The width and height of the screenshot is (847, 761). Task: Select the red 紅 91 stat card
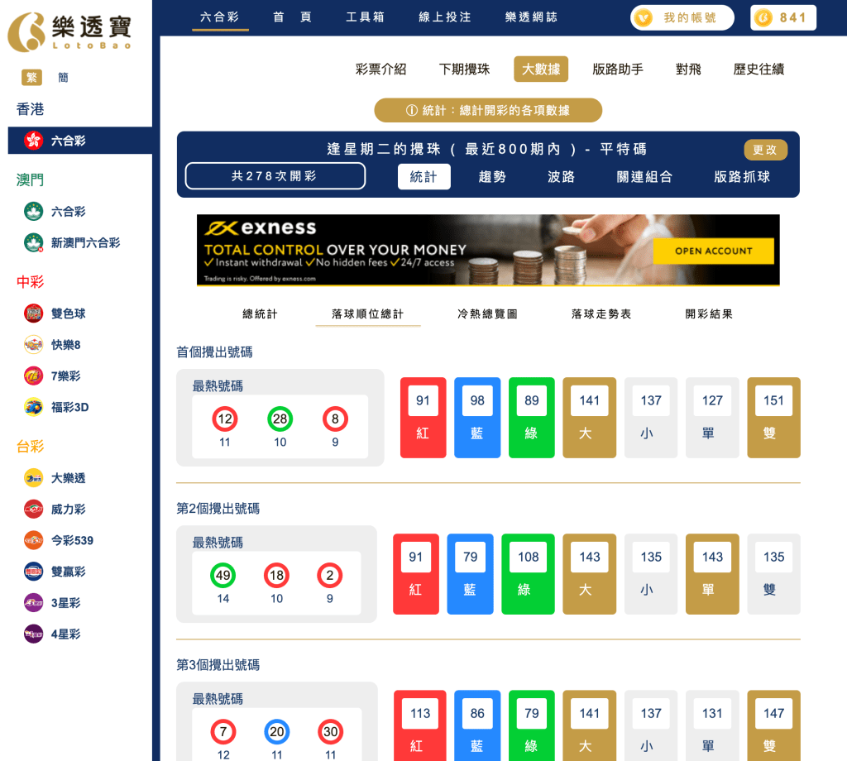click(423, 417)
